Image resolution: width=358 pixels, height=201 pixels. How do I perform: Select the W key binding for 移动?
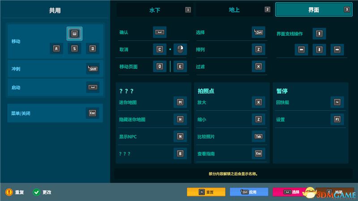74,34
